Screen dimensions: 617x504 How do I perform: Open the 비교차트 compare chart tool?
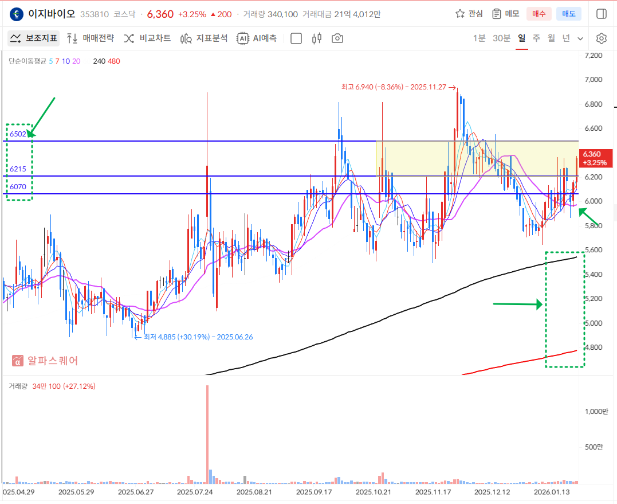(147, 38)
